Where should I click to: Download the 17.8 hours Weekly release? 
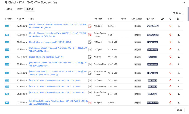[x=179, y=73]
